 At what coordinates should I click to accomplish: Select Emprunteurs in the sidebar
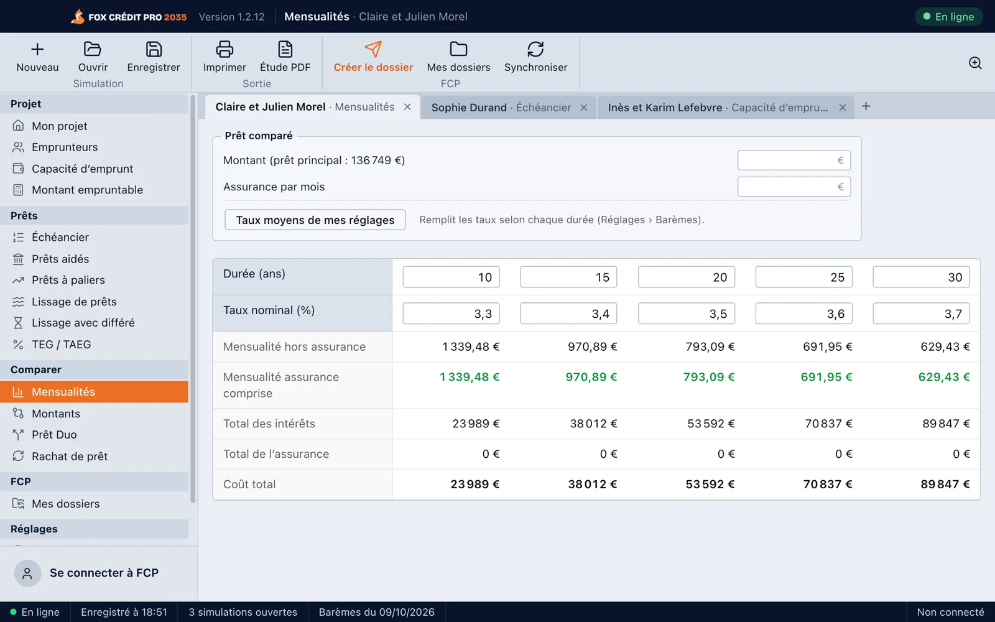95,147
